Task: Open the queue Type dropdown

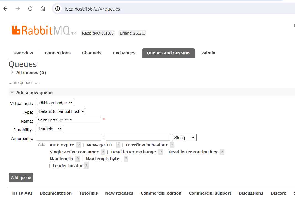Action: point(61,111)
